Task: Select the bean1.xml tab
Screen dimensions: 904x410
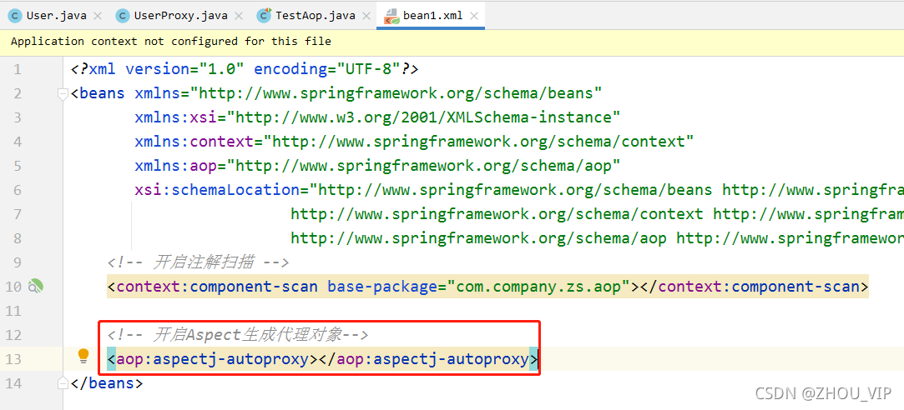Action: pyautogui.click(x=432, y=16)
